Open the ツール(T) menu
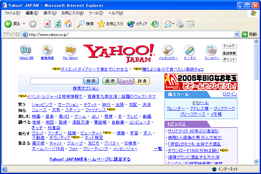The height and width of the screenshot is (174, 261). click(x=96, y=13)
